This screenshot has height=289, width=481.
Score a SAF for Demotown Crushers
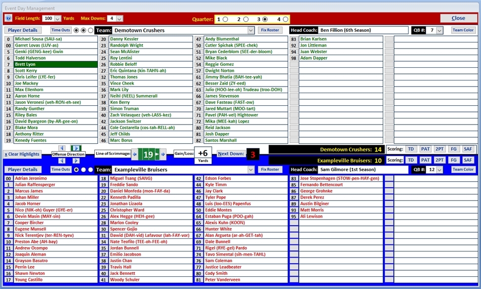coord(468,149)
